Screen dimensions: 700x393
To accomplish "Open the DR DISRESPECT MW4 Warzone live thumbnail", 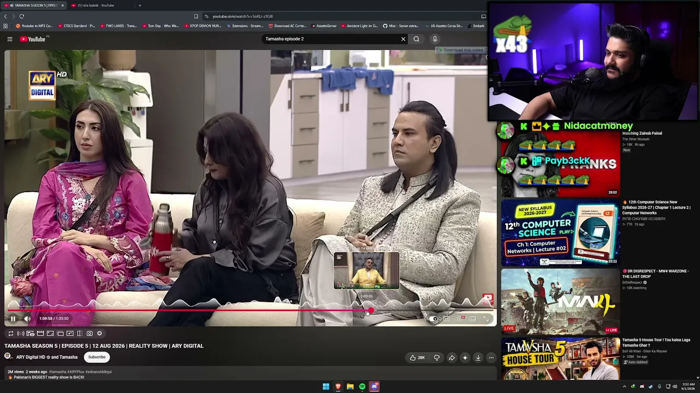I will (561, 301).
